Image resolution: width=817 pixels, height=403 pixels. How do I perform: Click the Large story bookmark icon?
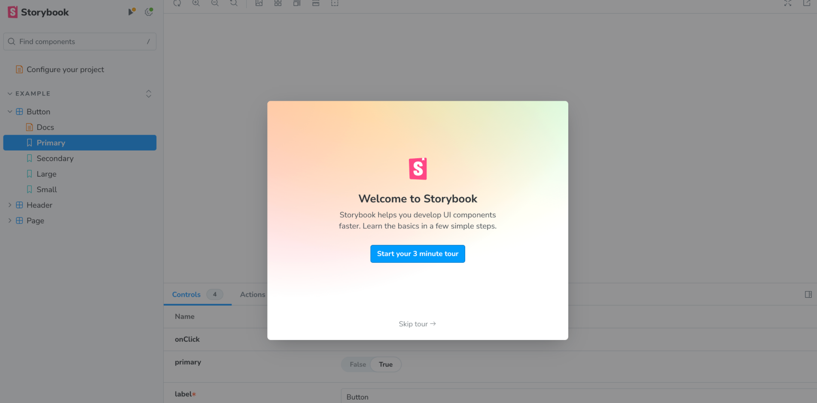(29, 174)
